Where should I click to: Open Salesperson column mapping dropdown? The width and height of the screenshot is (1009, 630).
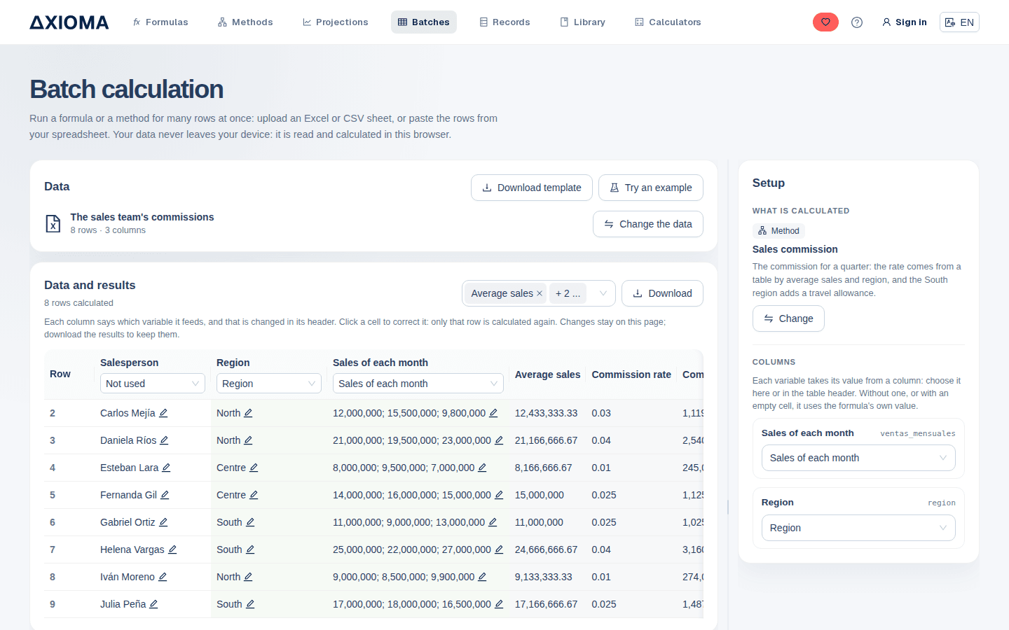tap(153, 384)
